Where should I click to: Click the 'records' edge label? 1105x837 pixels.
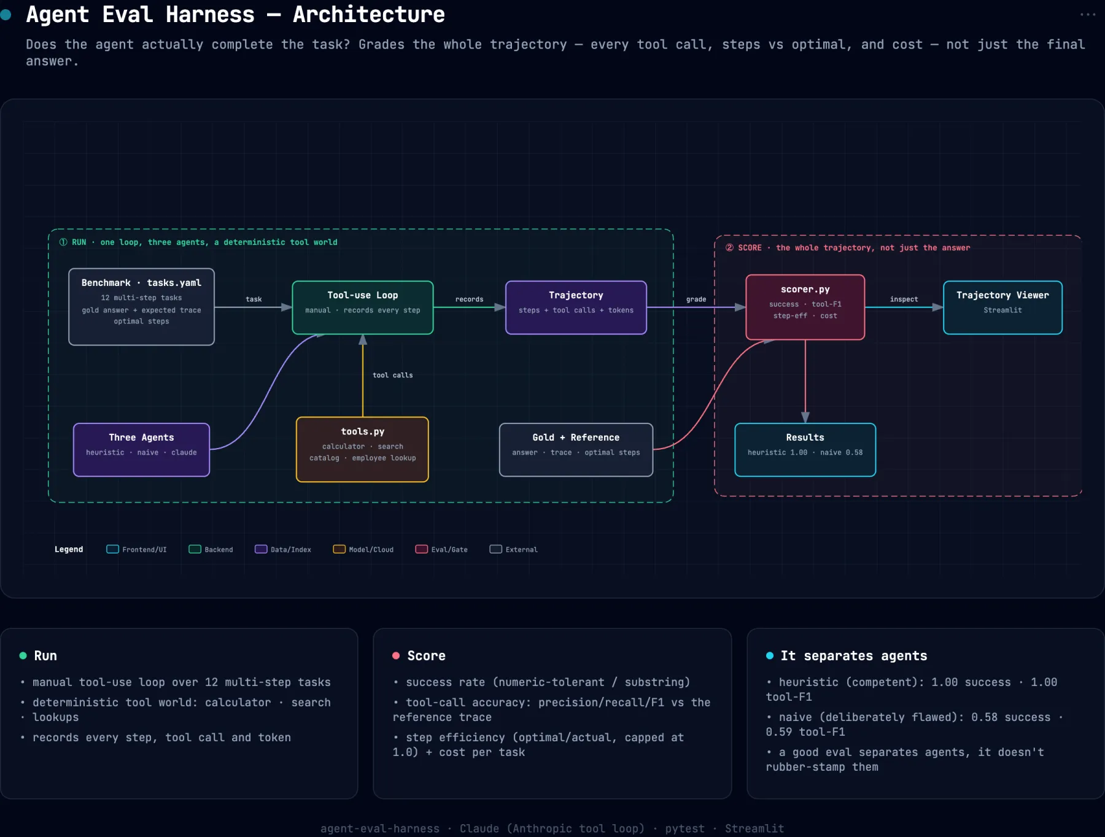[469, 299]
